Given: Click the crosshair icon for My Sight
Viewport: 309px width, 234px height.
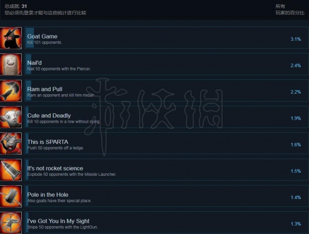Looking at the screenshot, I should click(x=11, y=223).
